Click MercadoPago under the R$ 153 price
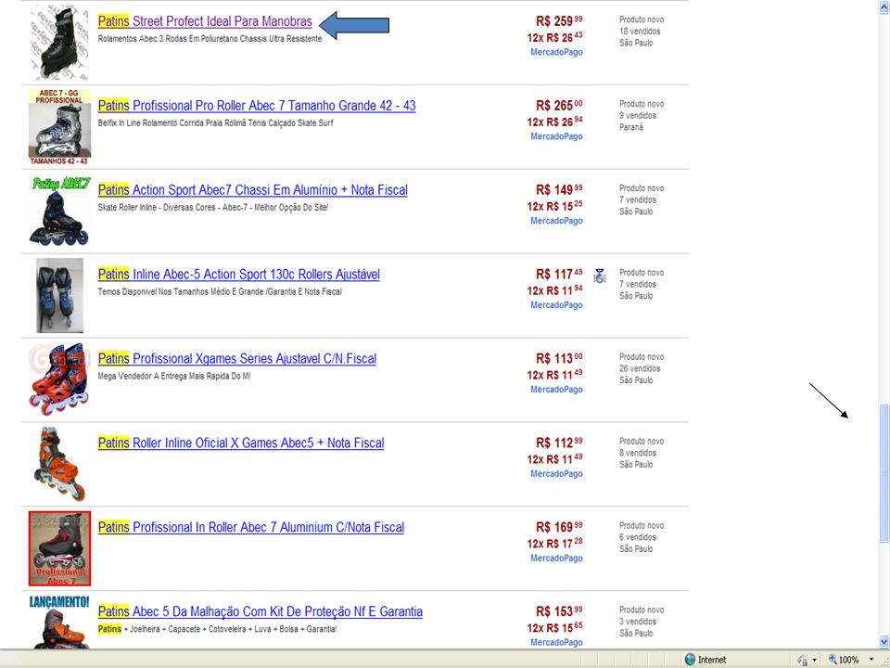Image resolution: width=890 pixels, height=668 pixels. [x=556, y=642]
